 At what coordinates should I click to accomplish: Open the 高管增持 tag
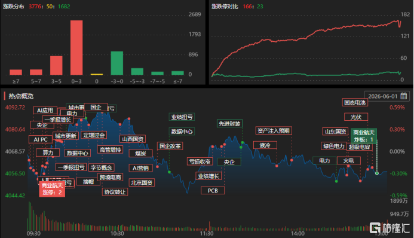coord(111,149)
